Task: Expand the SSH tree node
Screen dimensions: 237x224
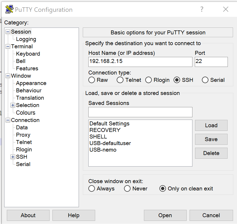Action: click(13, 157)
